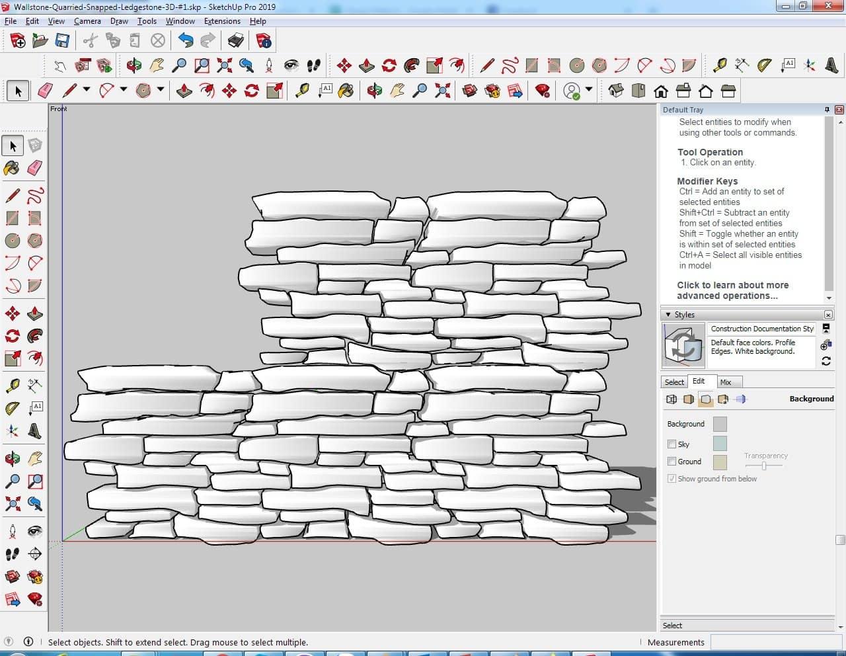
Task: Collapse the Styles panel triangle
Action: point(668,315)
